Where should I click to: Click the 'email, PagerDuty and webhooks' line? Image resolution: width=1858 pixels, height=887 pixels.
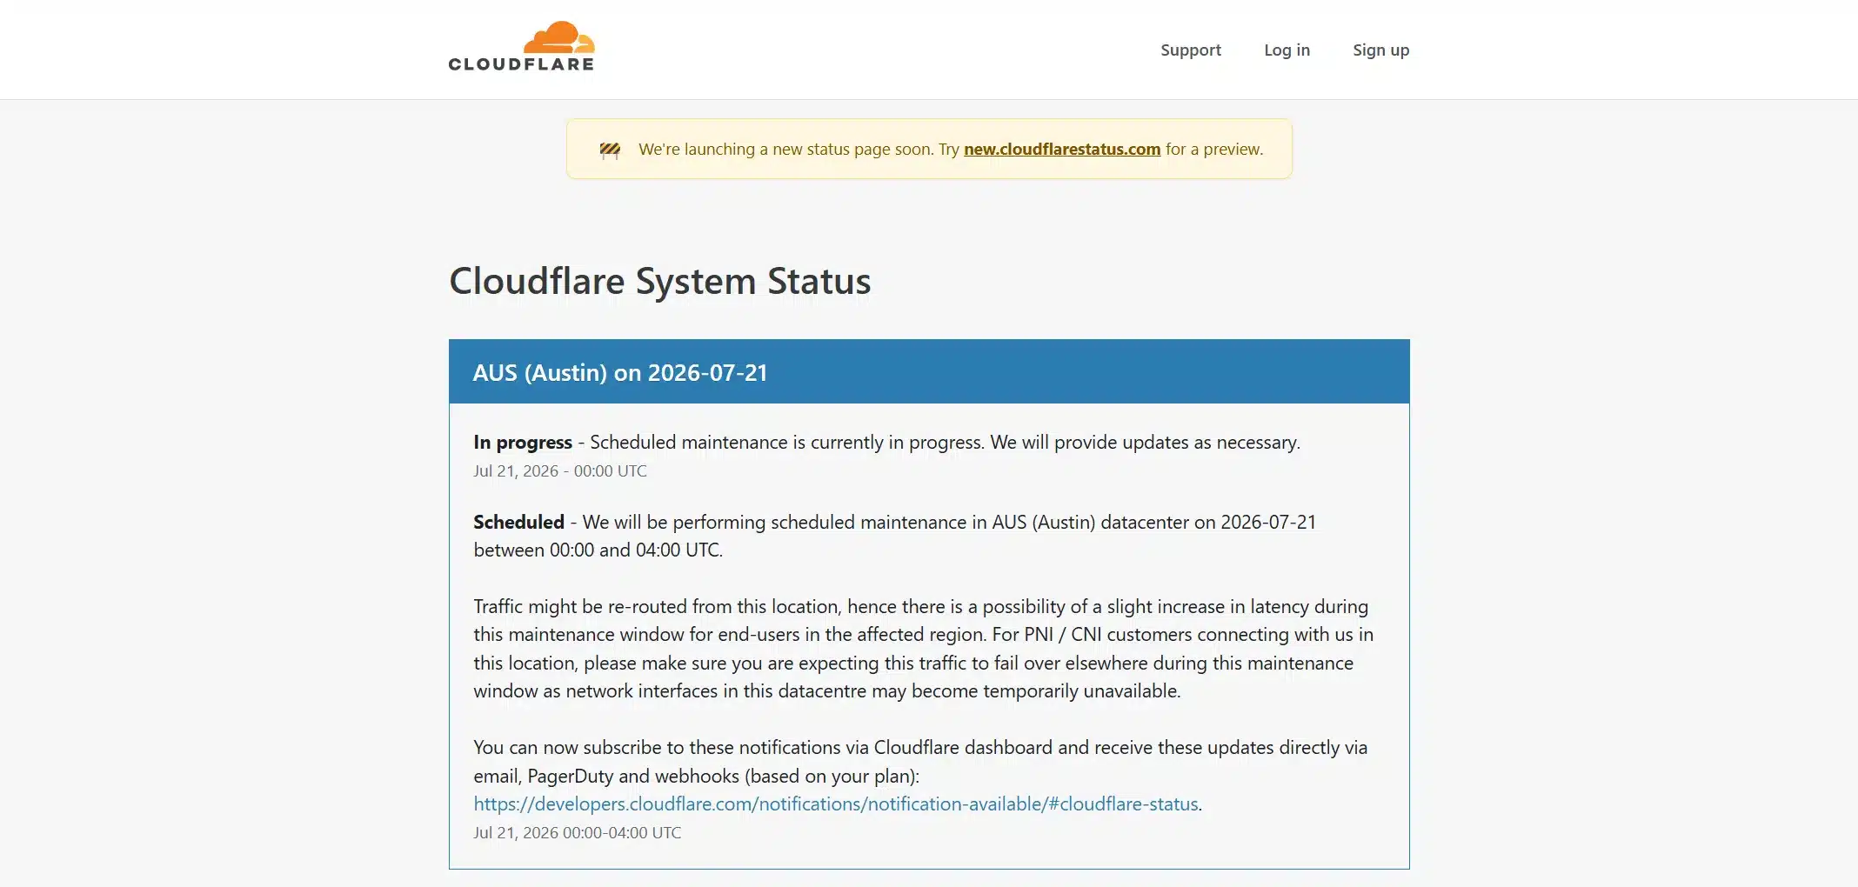point(696,776)
